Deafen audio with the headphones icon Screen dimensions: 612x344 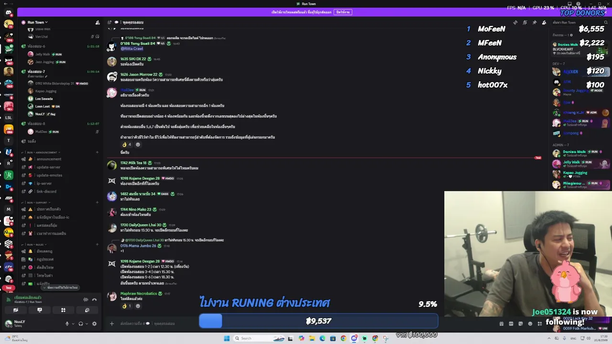pos(80,323)
